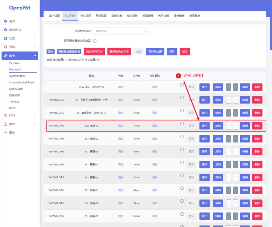Click the 保存并应用 button
Screen dimensions: 272x227
pyautogui.click(x=155, y=51)
